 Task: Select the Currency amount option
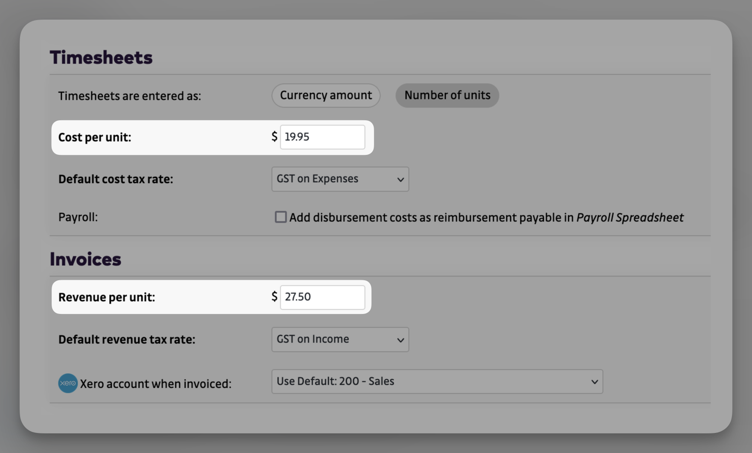coord(325,95)
